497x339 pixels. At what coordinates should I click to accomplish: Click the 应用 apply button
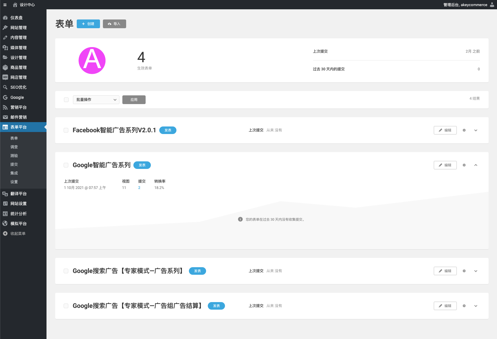click(134, 100)
